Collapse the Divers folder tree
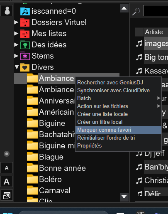 pos(17,67)
